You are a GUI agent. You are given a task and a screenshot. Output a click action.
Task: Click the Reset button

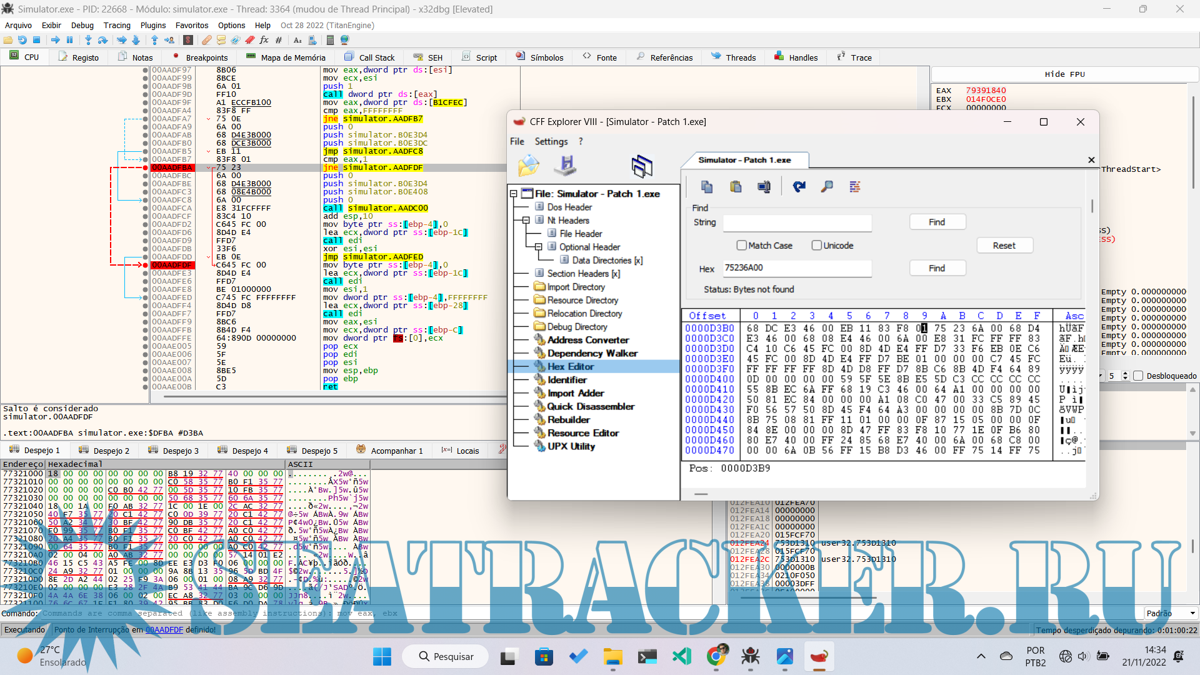point(1004,246)
